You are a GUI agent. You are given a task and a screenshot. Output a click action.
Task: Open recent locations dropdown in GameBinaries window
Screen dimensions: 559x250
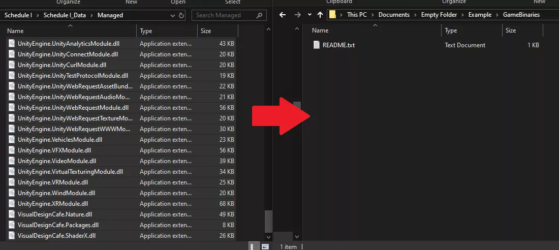tap(309, 15)
